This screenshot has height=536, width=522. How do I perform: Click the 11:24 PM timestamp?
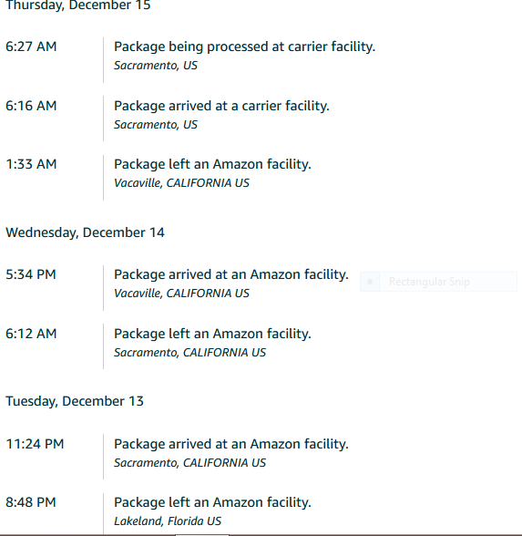click(35, 444)
